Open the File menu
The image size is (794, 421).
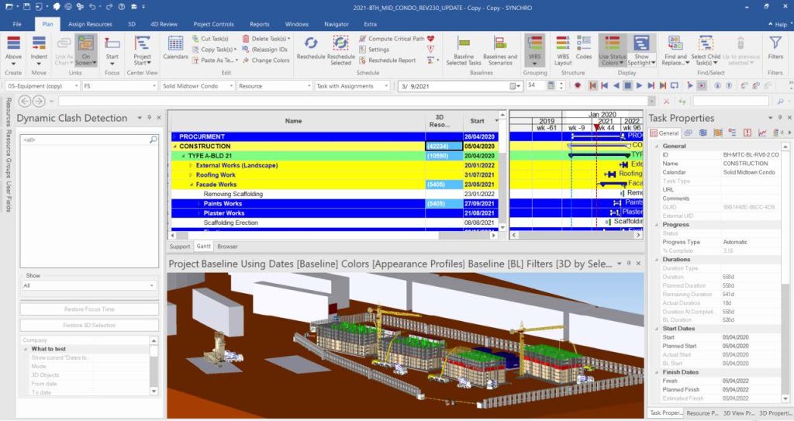tap(17, 24)
